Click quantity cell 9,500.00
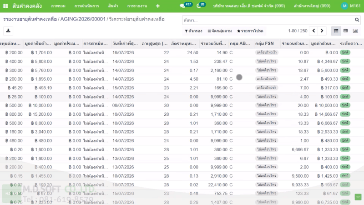The image size is (364, 205). (x=300, y=176)
